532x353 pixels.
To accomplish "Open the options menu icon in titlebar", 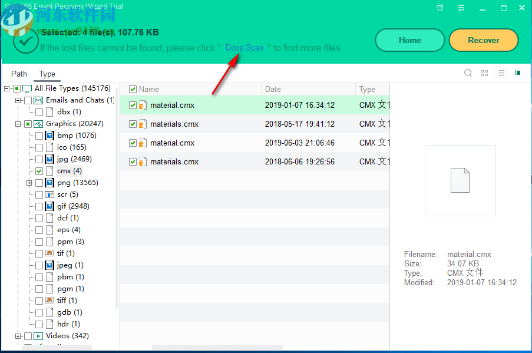I will tap(461, 8).
